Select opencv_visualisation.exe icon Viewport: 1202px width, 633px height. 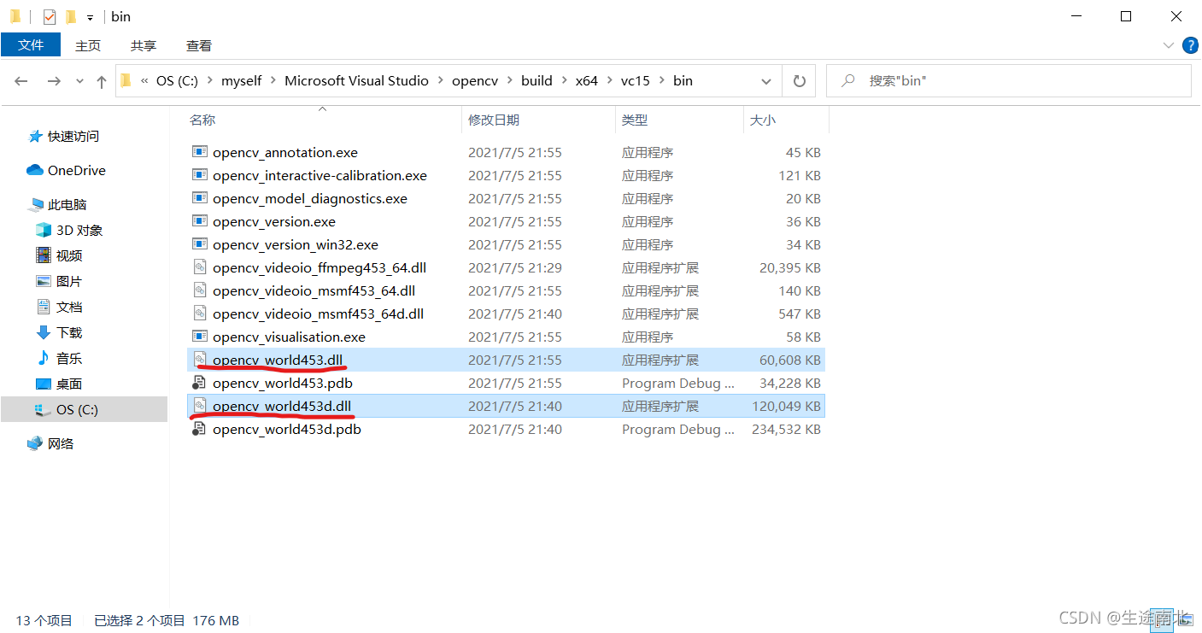pyautogui.click(x=200, y=337)
